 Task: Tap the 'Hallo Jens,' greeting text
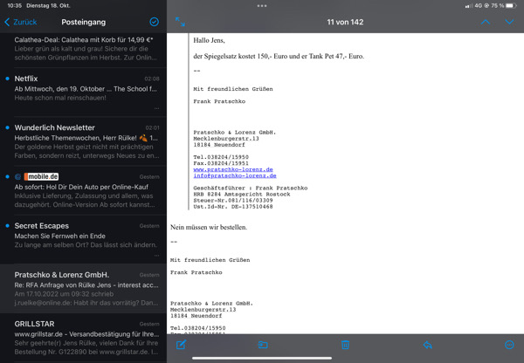click(209, 40)
